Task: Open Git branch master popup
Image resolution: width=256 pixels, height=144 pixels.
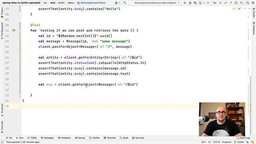Action: point(239,142)
